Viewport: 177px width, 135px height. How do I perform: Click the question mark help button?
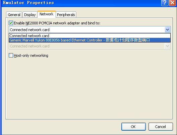[x=165, y=2]
